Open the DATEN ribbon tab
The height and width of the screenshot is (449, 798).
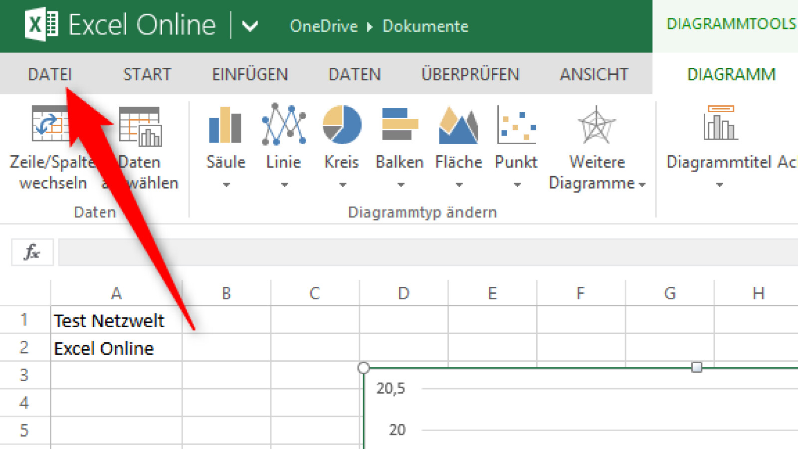tap(355, 74)
